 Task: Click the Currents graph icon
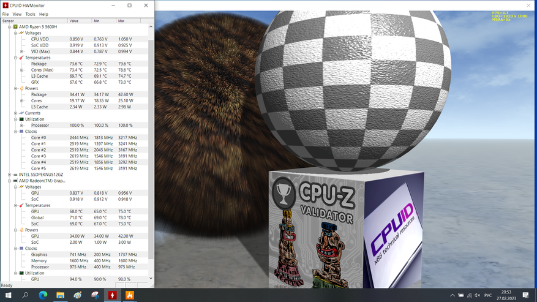21,113
